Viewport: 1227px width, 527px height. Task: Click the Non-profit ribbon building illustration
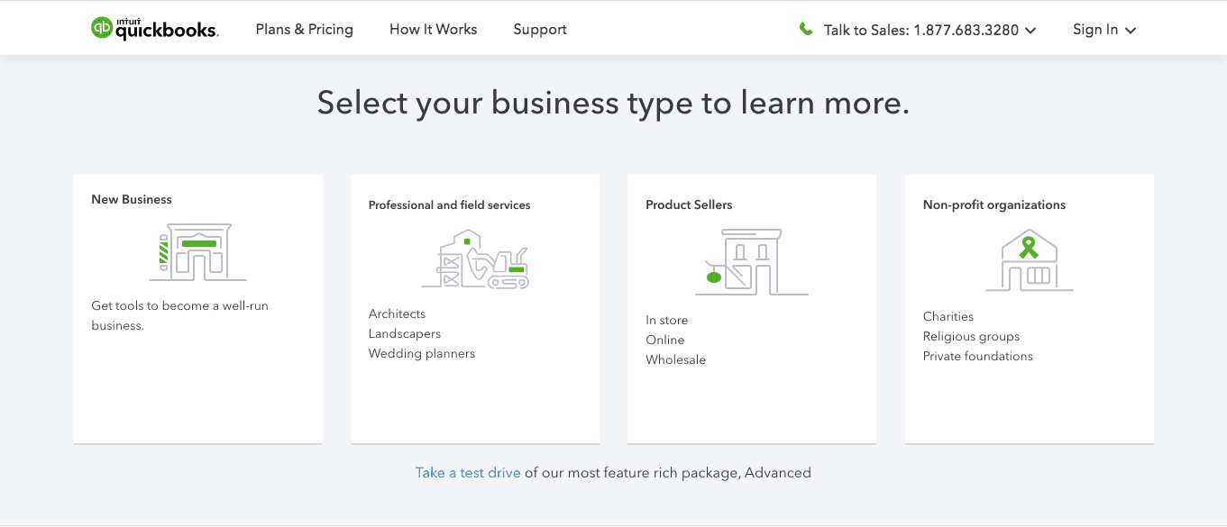click(x=1029, y=260)
